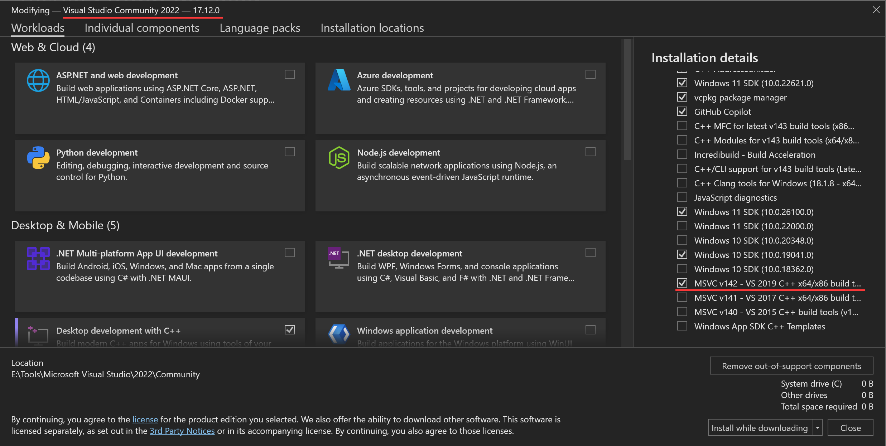
Task: Enable Incredibuild - Build Acceleration component
Action: (682, 155)
